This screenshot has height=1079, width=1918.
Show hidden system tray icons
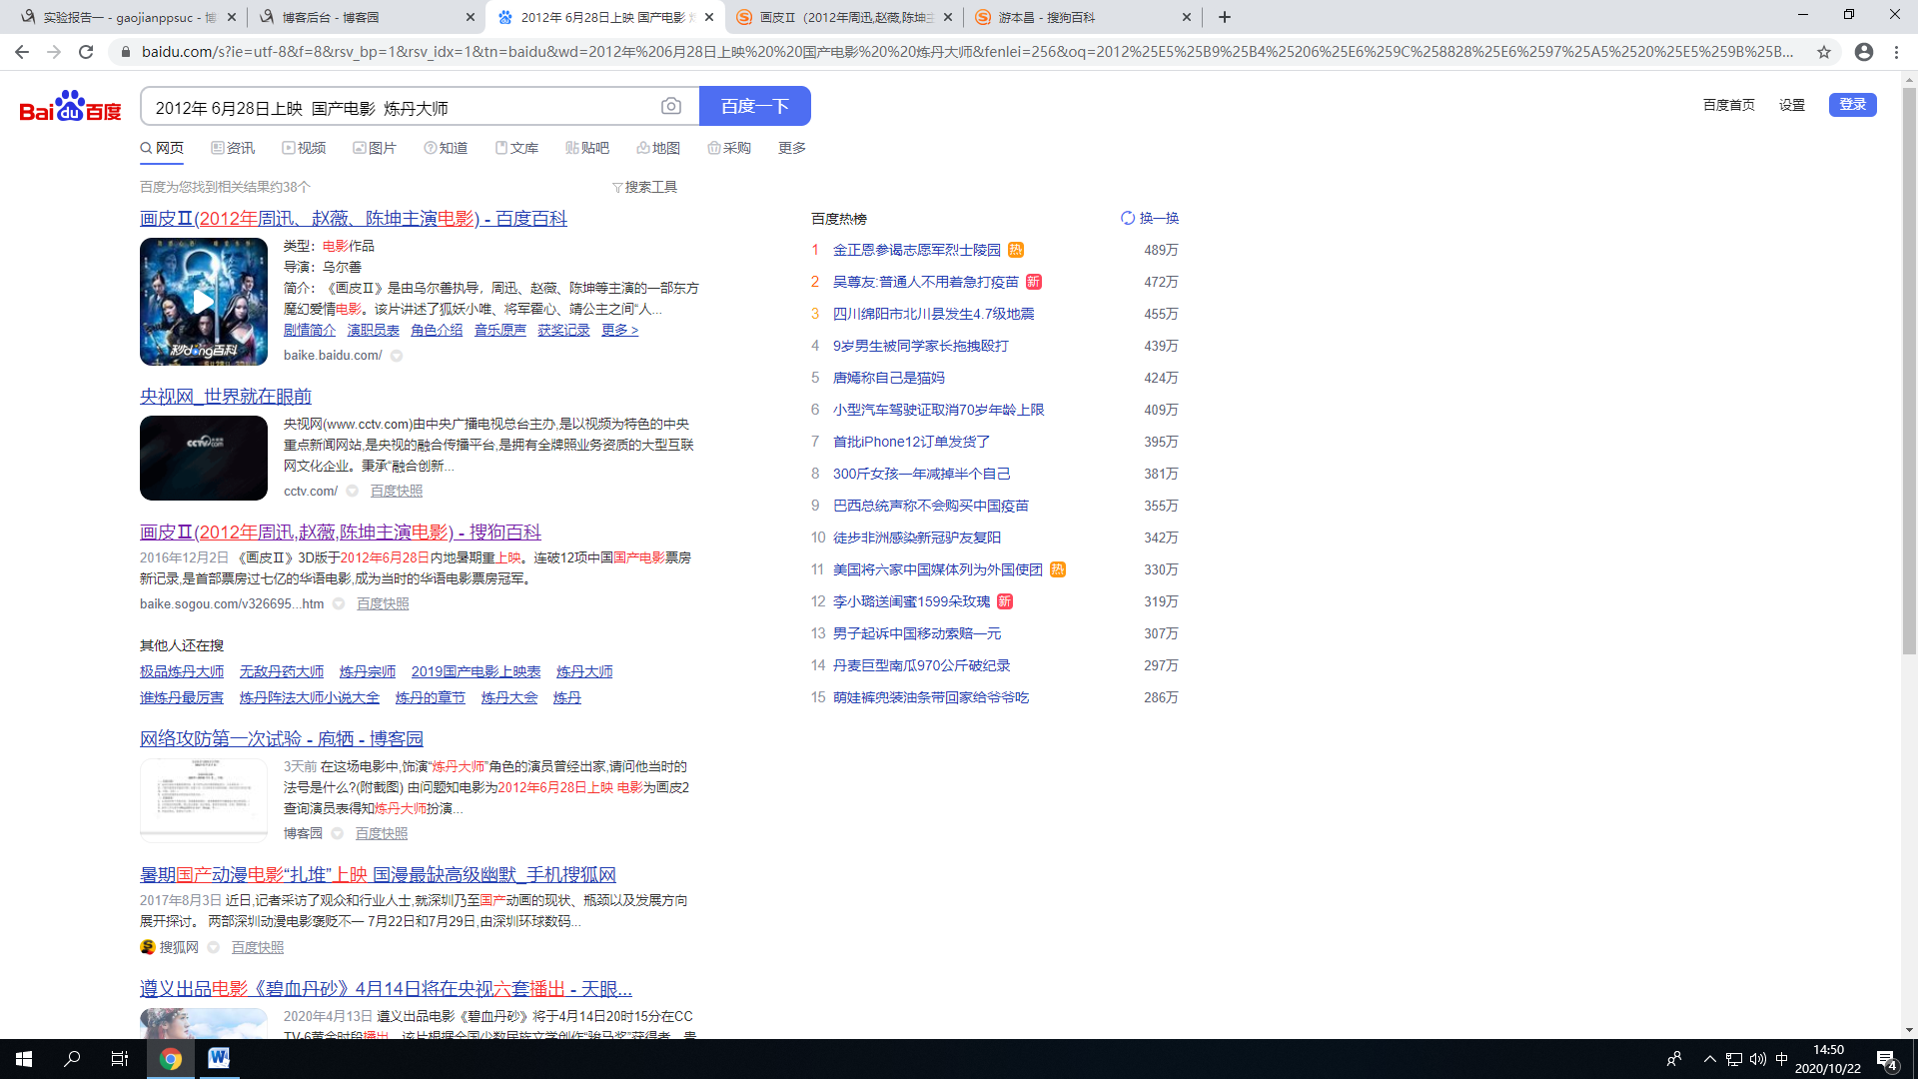[x=1709, y=1058]
